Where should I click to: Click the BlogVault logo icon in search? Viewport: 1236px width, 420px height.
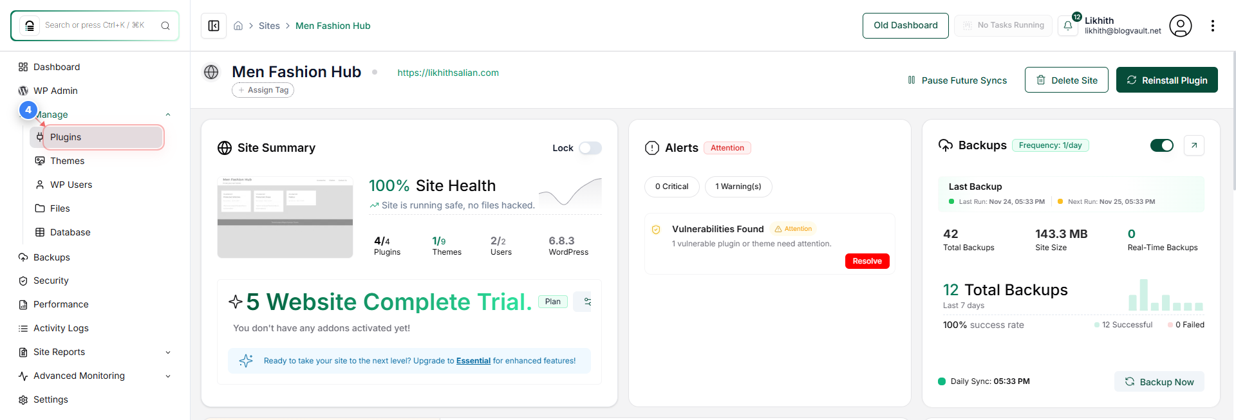(29, 26)
